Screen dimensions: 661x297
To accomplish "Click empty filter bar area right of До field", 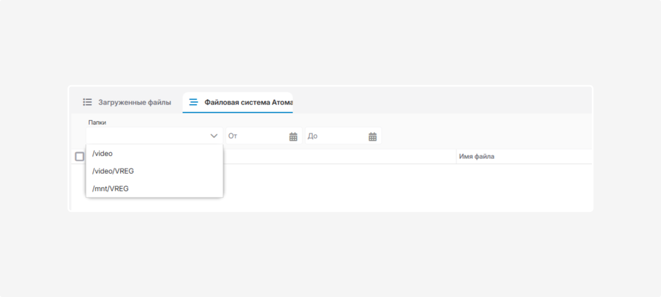I will point(485,136).
